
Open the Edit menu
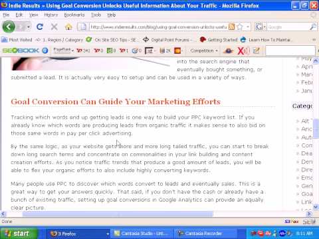pyautogui.click(x=19, y=15)
